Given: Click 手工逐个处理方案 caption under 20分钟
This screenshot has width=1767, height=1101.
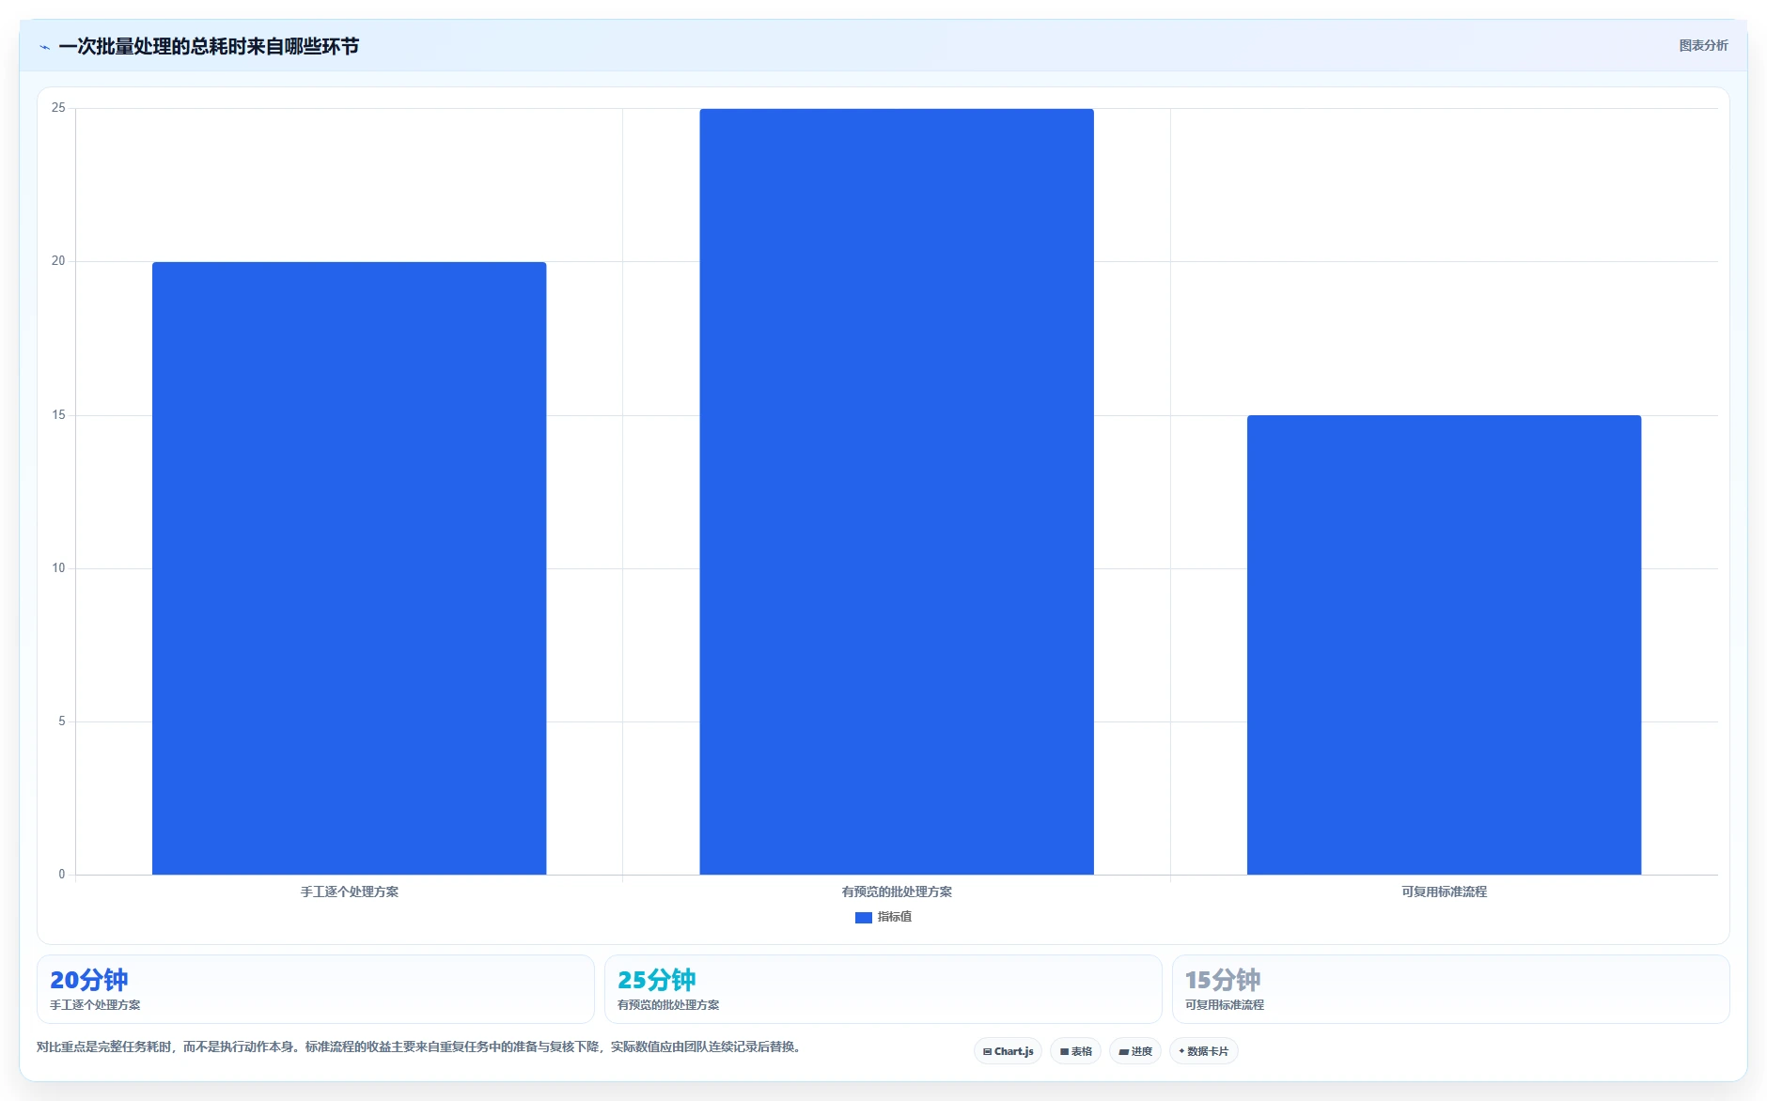Looking at the screenshot, I should pos(95,1005).
